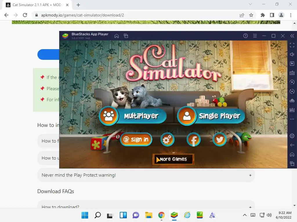Screen dimensions: 297x222
Task: Click BlueStacks volume speaker icon in sidebar
Action: (x=292, y=54)
